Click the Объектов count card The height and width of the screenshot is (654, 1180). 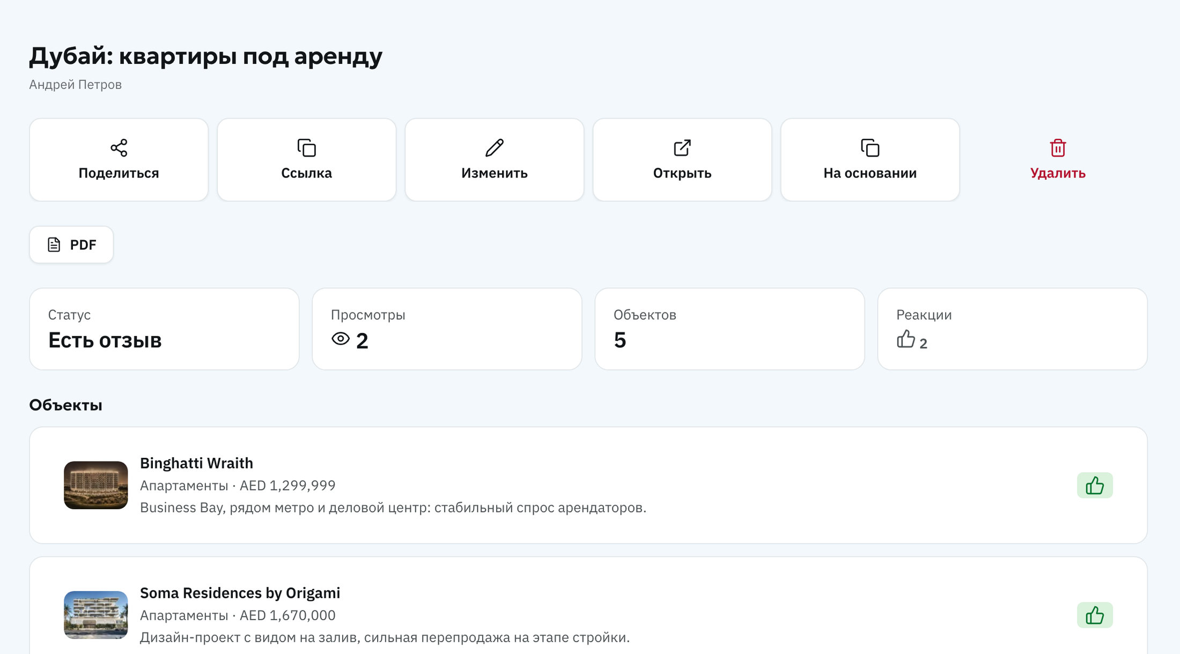pos(729,329)
